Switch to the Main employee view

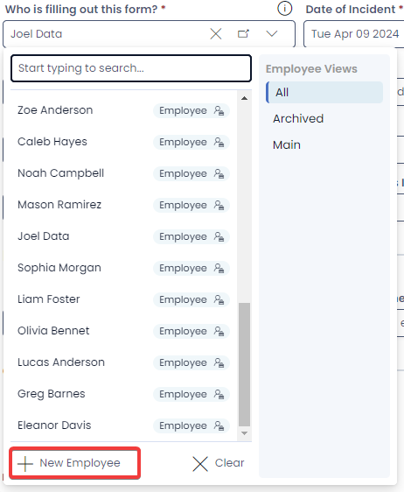[287, 145]
